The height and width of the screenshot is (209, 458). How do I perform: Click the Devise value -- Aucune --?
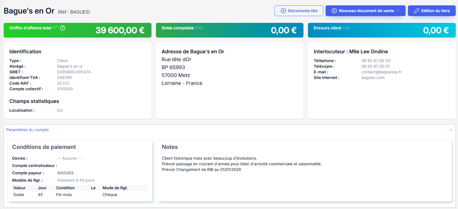click(x=69, y=158)
